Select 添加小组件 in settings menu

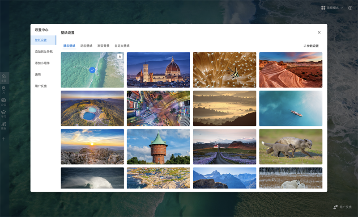pyautogui.click(x=42, y=63)
